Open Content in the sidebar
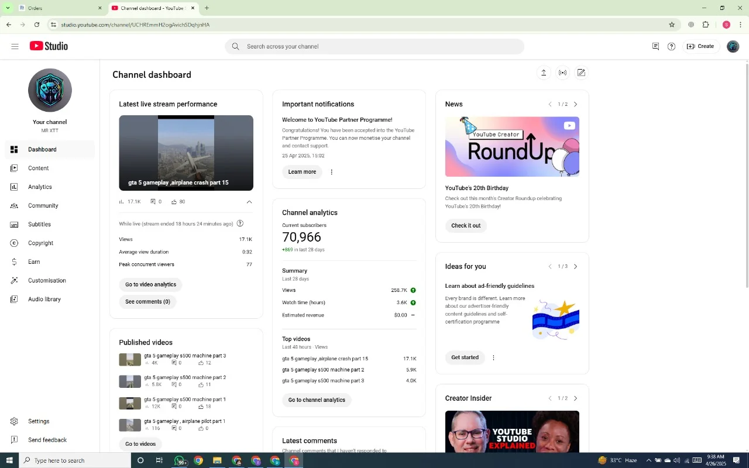Image resolution: width=749 pixels, height=468 pixels. pyautogui.click(x=50, y=168)
